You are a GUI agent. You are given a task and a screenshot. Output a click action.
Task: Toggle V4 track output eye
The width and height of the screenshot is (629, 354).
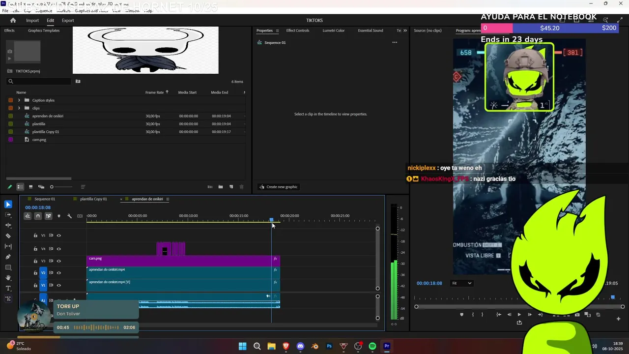(59, 249)
